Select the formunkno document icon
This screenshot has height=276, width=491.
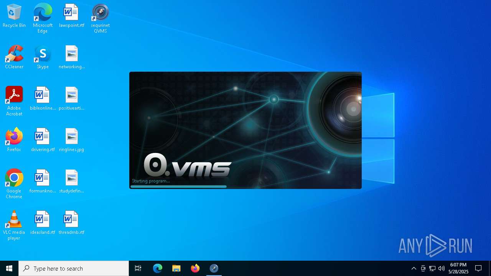click(43, 182)
